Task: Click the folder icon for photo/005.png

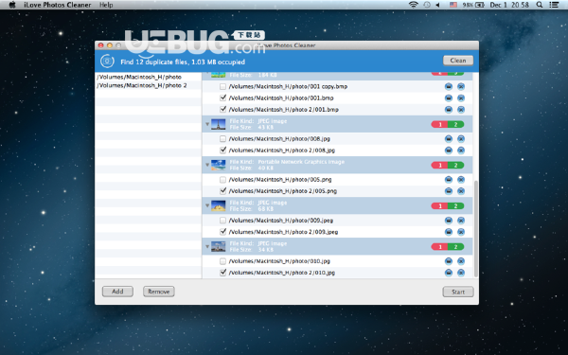Action: [449, 180]
